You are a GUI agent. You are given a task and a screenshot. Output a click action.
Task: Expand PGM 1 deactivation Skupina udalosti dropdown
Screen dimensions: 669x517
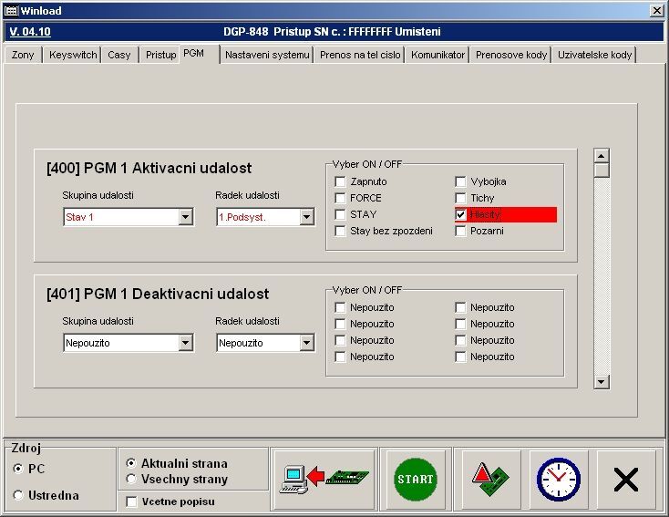pyautogui.click(x=186, y=343)
